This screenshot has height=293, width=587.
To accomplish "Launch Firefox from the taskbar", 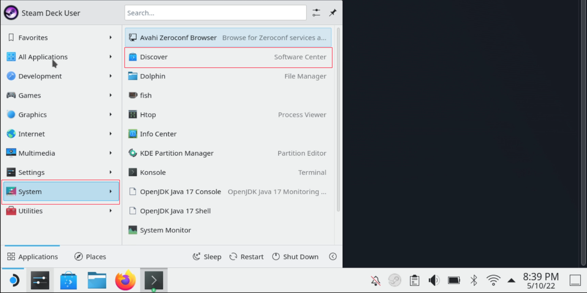I will (x=125, y=281).
